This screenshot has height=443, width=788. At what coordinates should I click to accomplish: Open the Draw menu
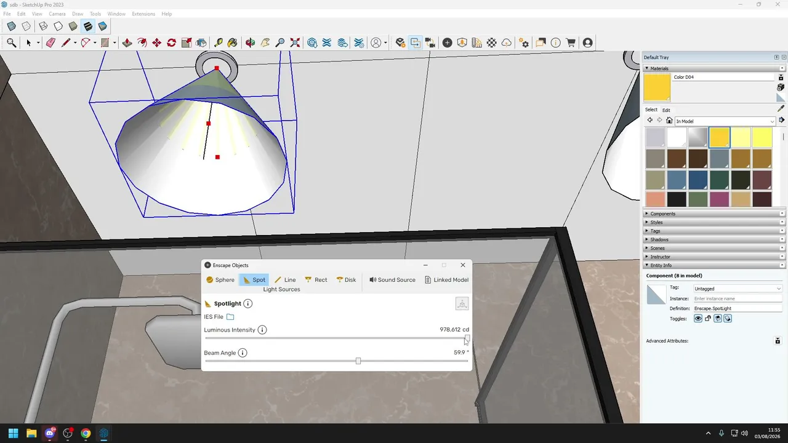pyautogui.click(x=78, y=14)
